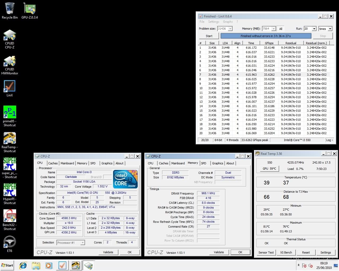The image size is (339, 271).
Task: Click XS Bench in Real Temp
Action: [x=286, y=252]
